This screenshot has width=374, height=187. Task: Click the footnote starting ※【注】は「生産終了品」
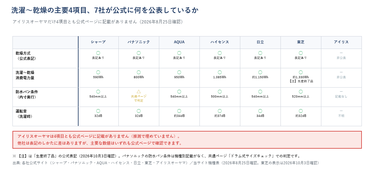(x=156, y=156)
